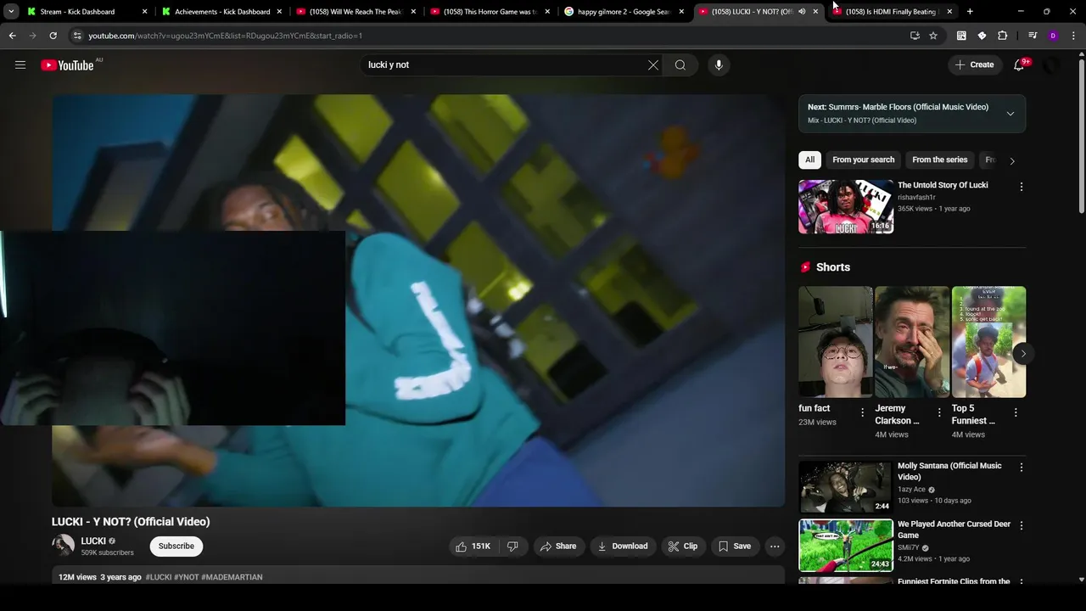Open the Chrome profile D avatar

(x=1053, y=36)
